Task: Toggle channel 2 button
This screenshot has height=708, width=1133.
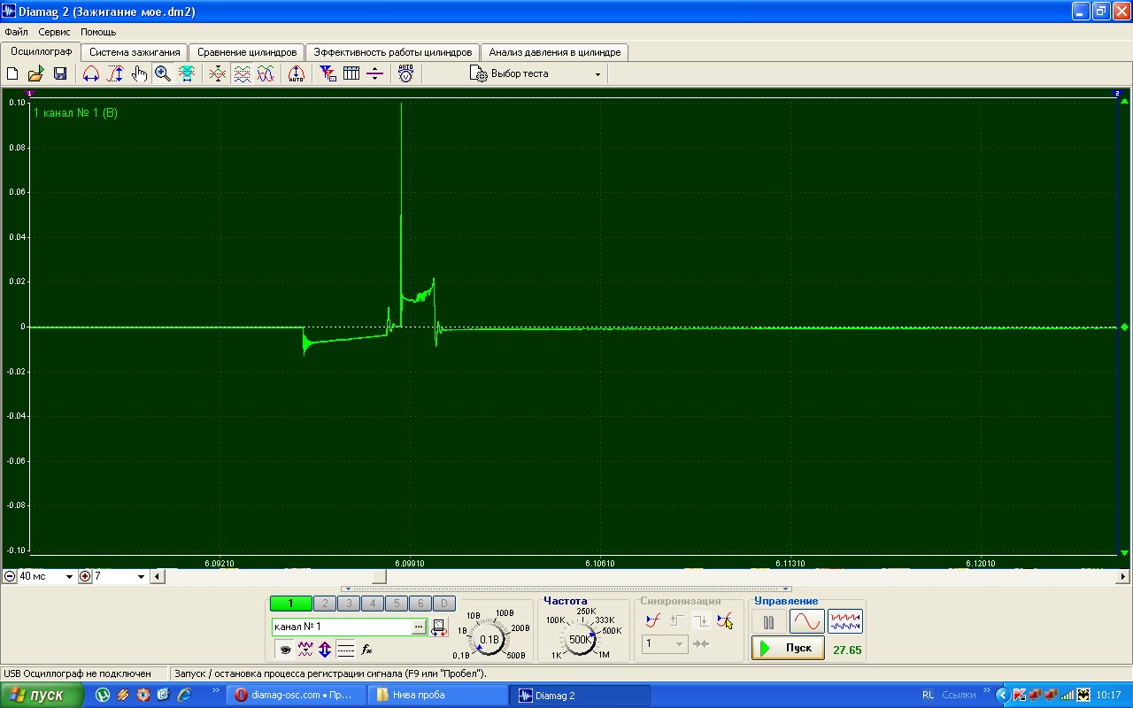Action: [325, 604]
